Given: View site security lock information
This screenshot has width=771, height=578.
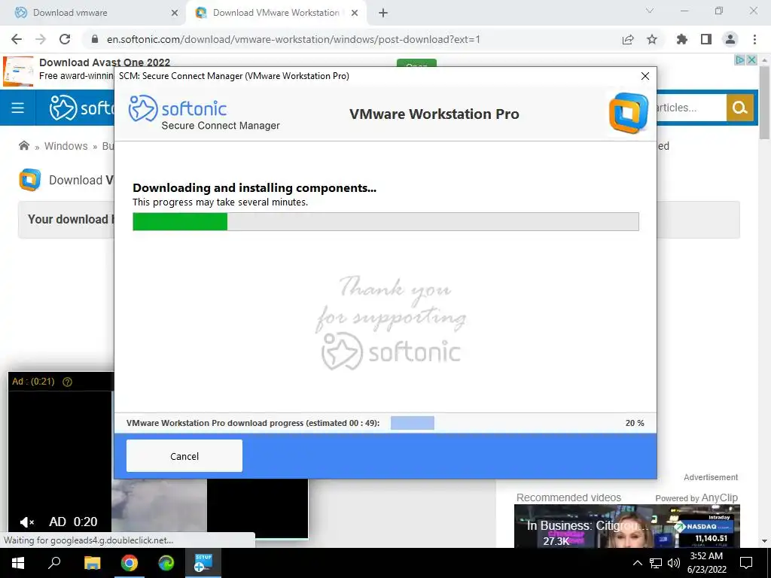Looking at the screenshot, I should tap(95, 39).
